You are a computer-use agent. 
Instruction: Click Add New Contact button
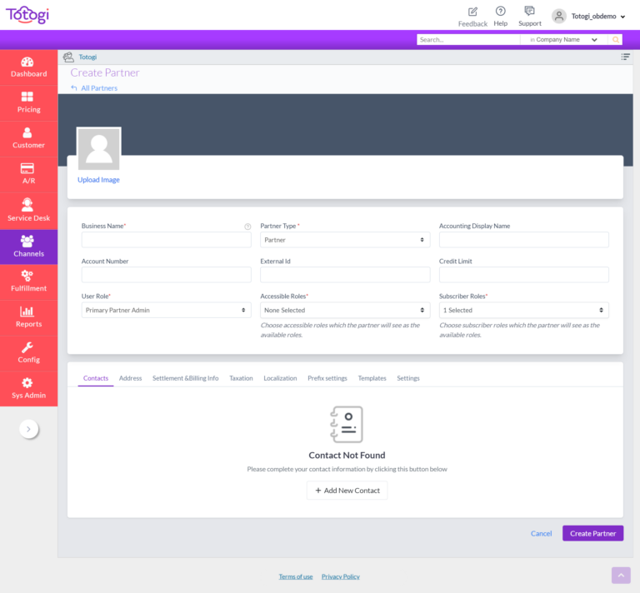click(x=347, y=491)
